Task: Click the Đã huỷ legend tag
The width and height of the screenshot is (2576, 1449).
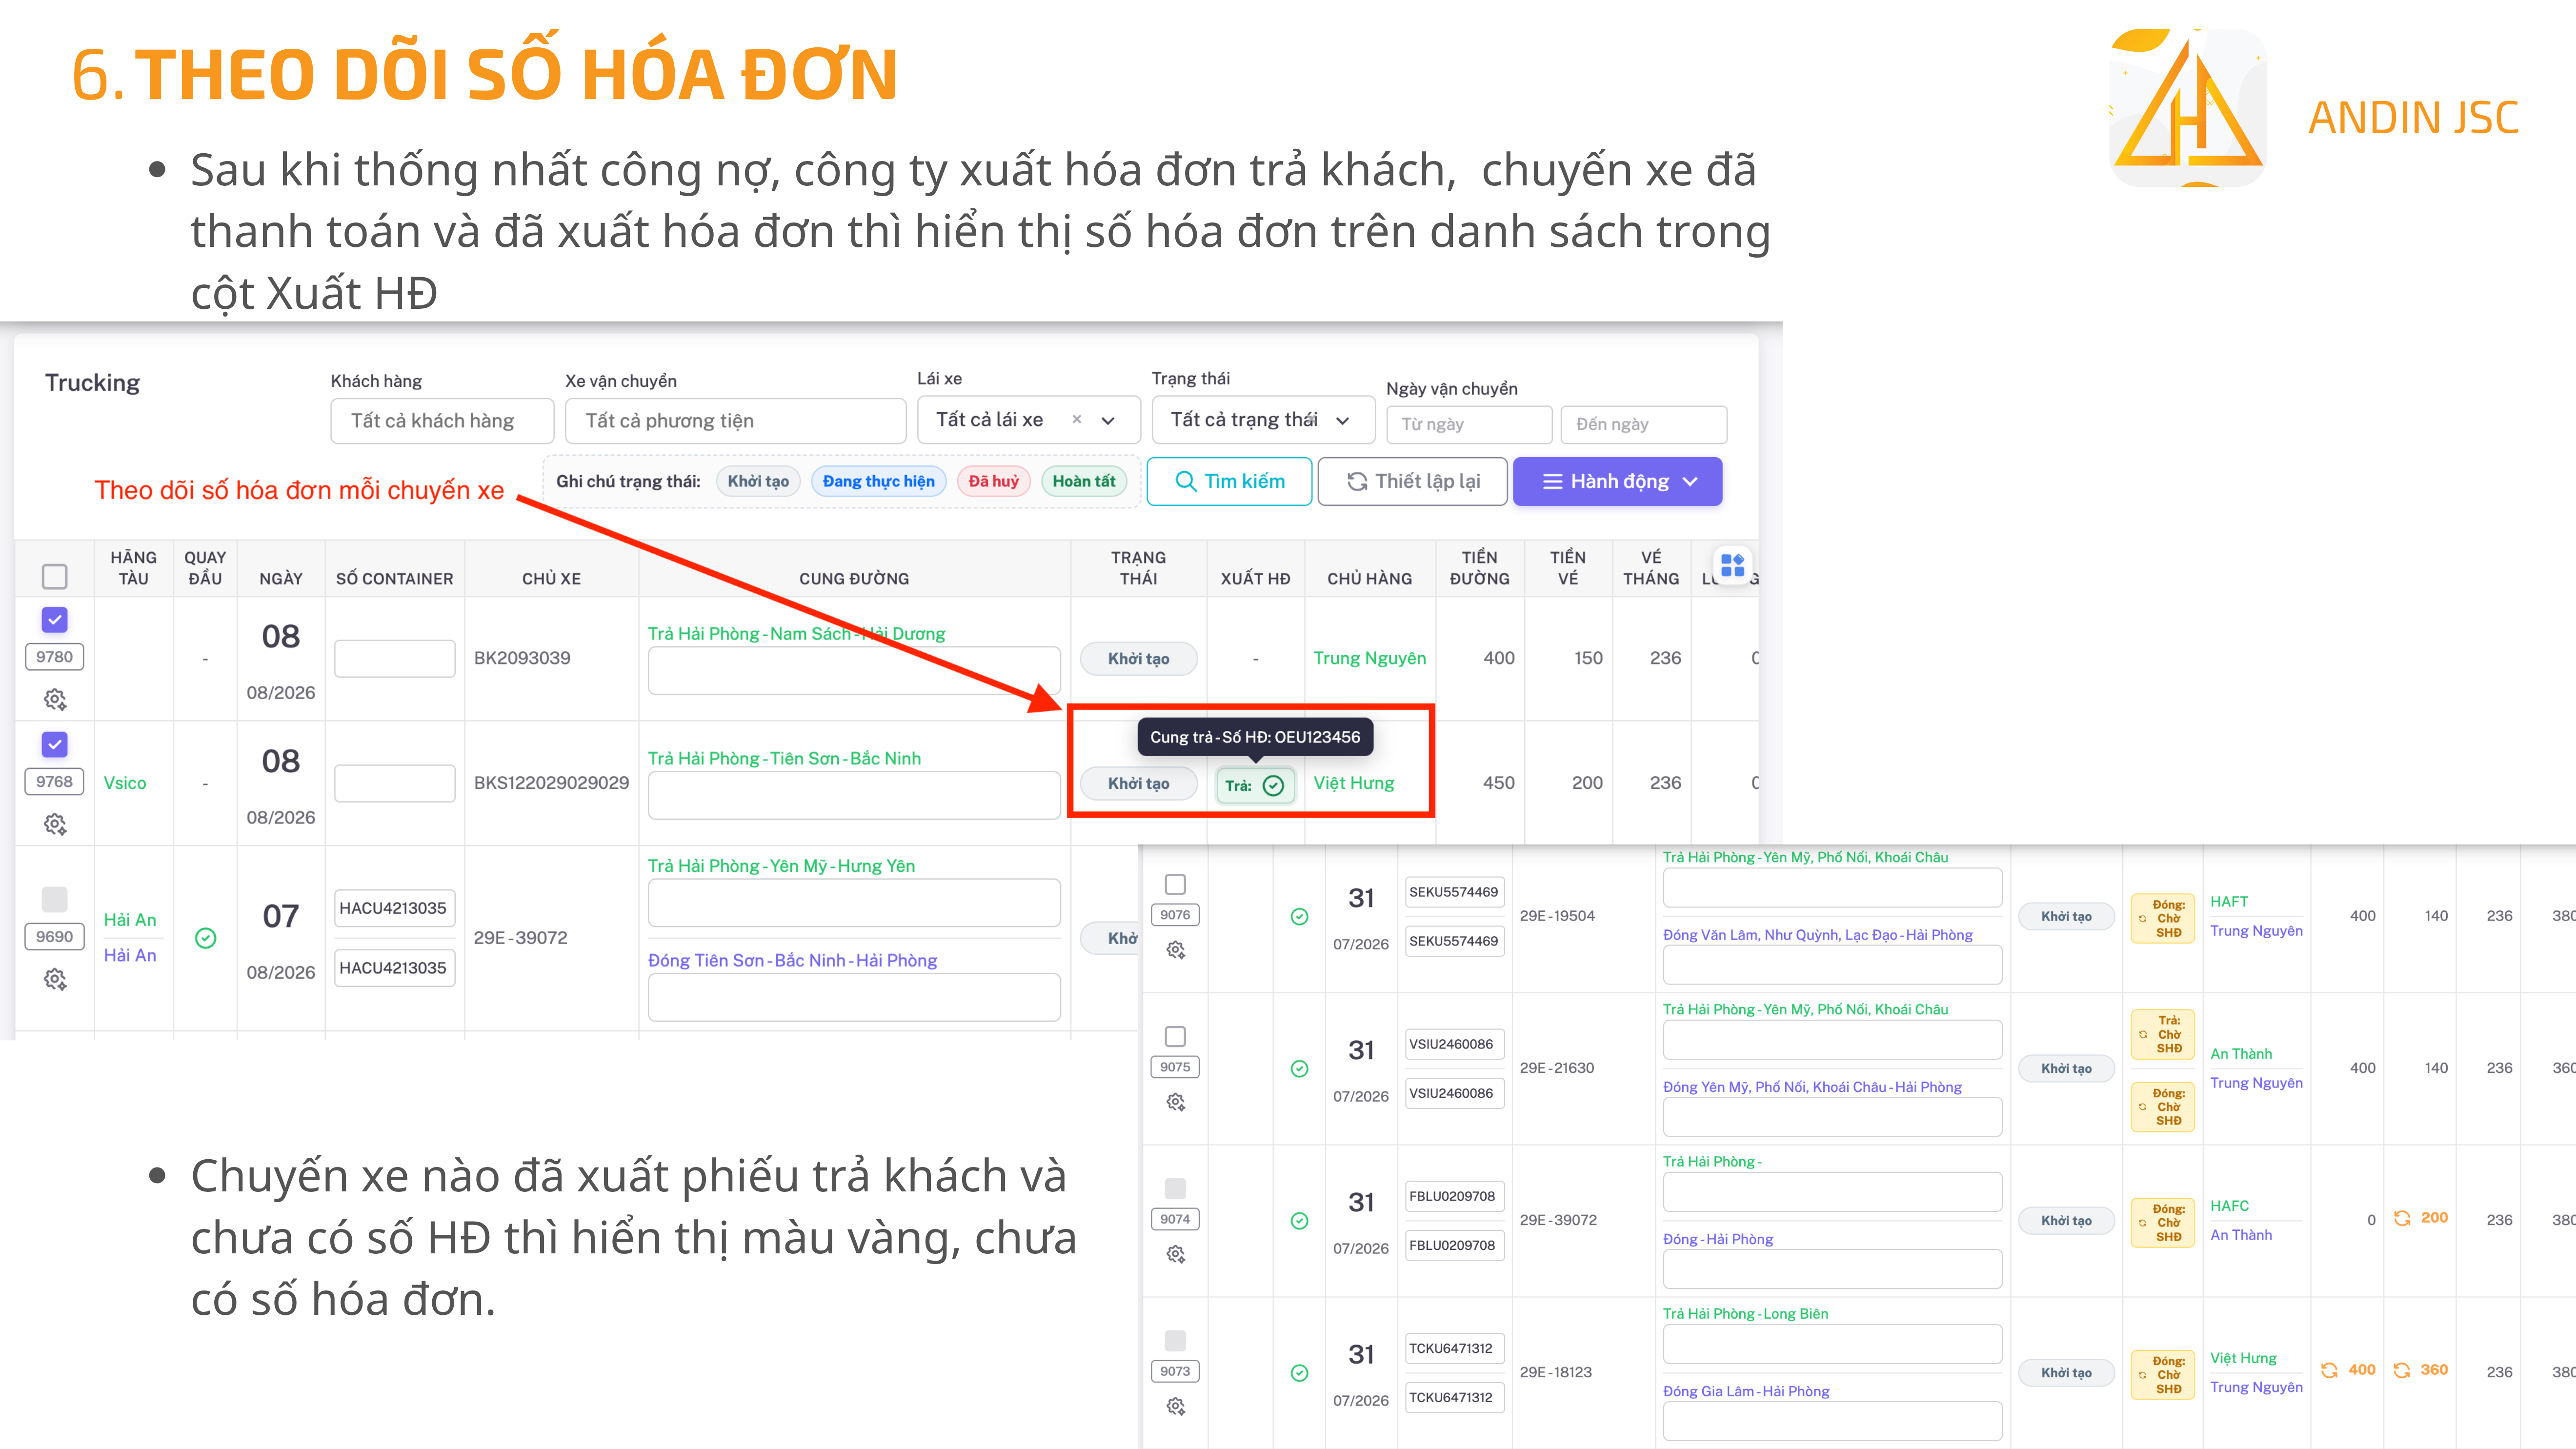Action: (x=993, y=481)
